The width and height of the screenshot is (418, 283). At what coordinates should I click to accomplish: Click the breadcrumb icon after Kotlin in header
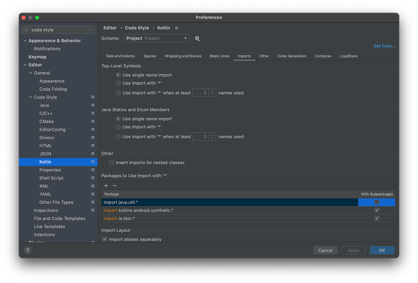(176, 28)
